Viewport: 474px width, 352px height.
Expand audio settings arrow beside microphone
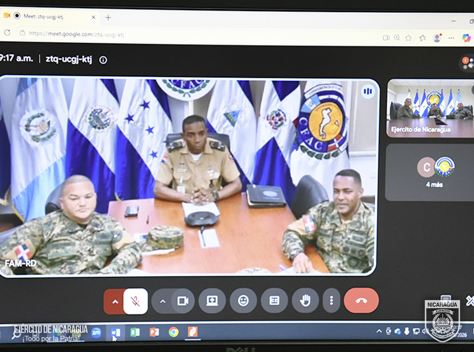[115, 301]
